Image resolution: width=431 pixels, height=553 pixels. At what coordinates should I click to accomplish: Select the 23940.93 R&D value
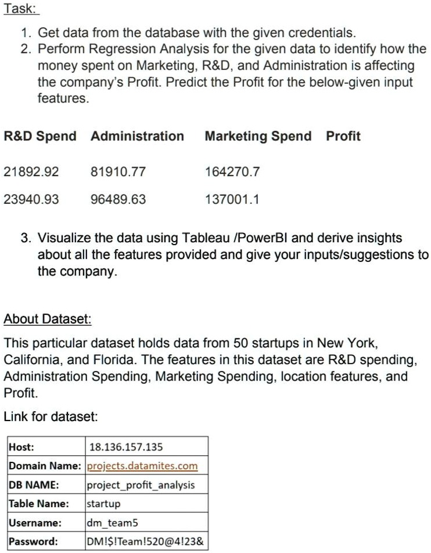(31, 200)
